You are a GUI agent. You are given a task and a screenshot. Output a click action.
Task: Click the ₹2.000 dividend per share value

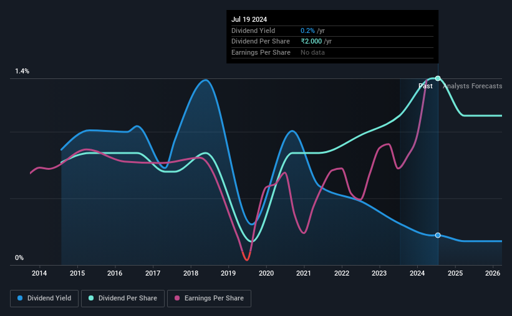pyautogui.click(x=311, y=42)
